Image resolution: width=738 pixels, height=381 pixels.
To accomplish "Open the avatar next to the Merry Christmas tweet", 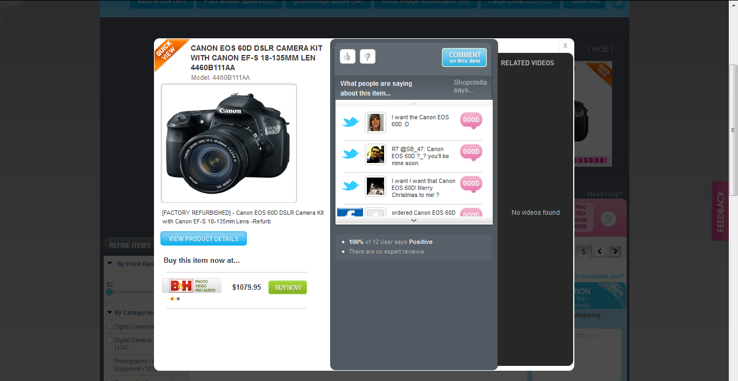I will pyautogui.click(x=375, y=186).
